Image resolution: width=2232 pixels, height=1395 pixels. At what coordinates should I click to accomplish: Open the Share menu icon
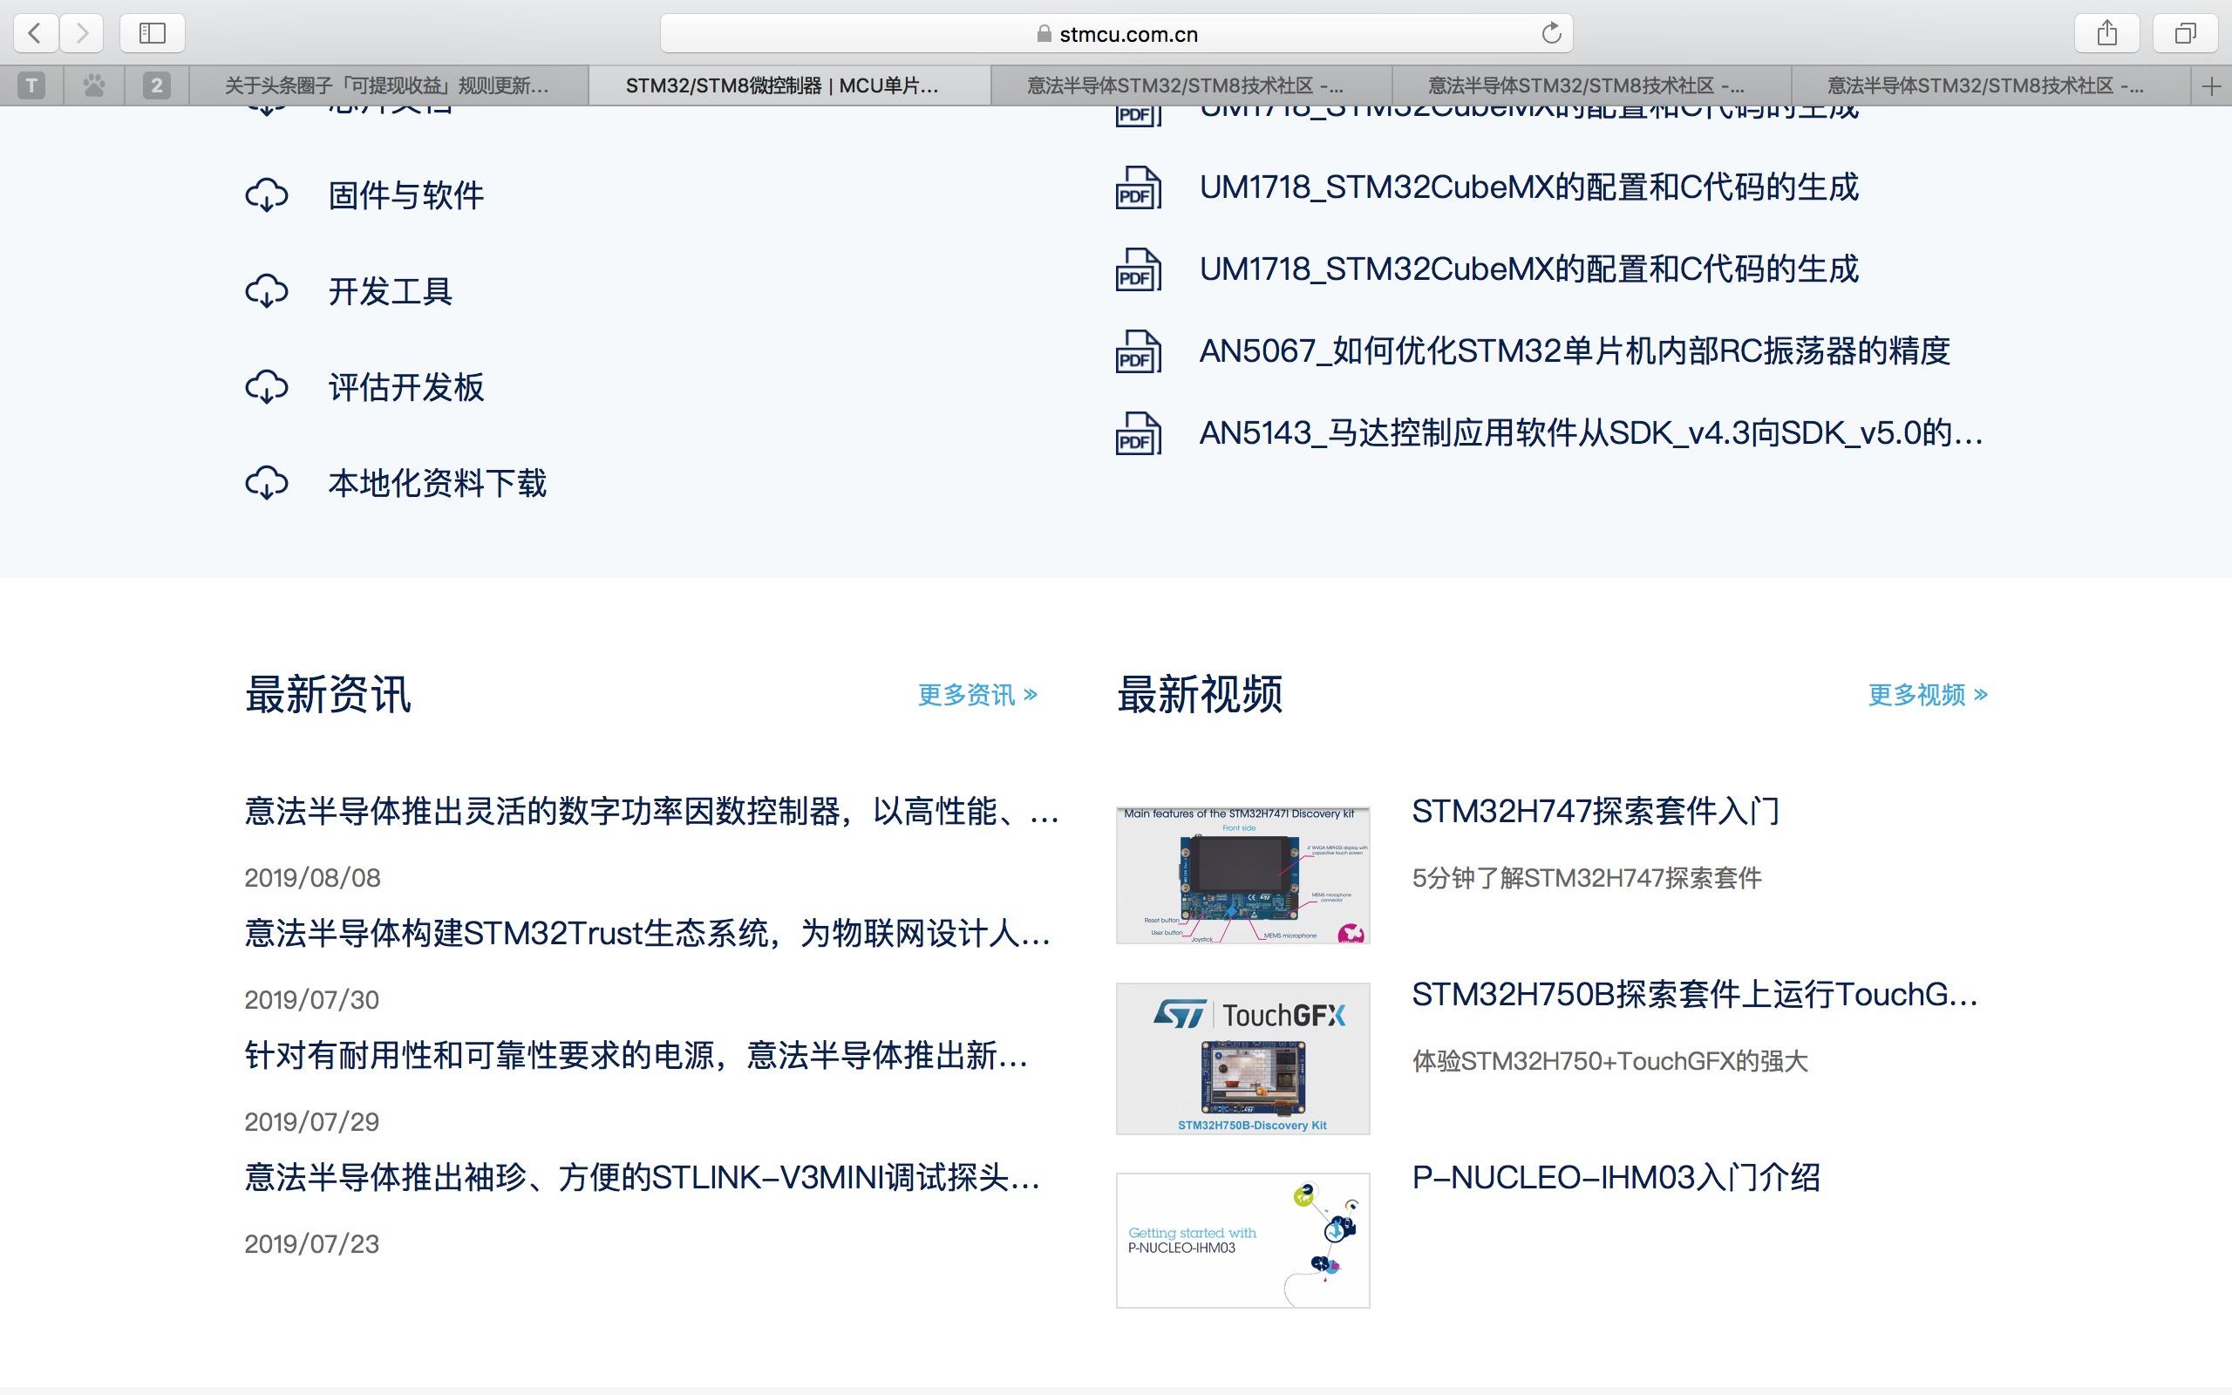click(x=2106, y=34)
